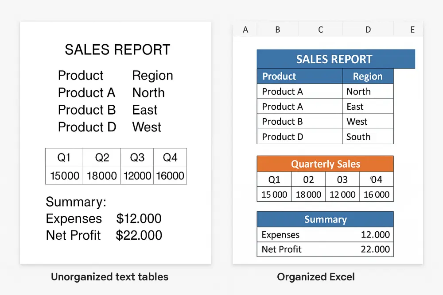This screenshot has width=443, height=295.
Task: Click the Q1 cell in Quarterly Sales
Action: (273, 180)
